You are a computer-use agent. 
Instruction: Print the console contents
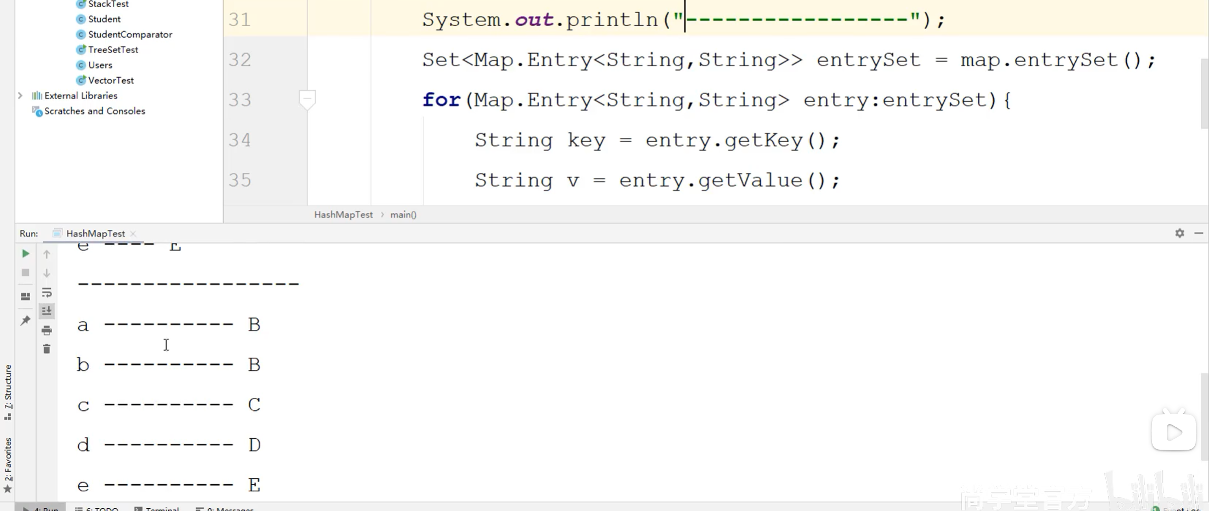(47, 330)
